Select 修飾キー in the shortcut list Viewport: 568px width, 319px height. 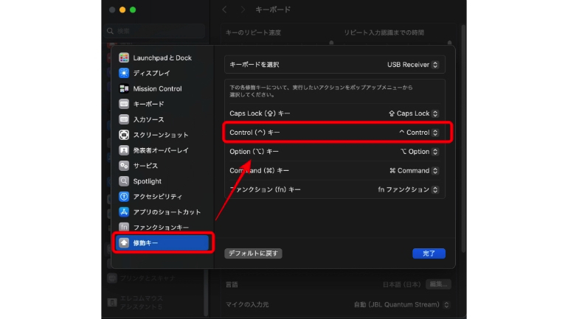162,242
